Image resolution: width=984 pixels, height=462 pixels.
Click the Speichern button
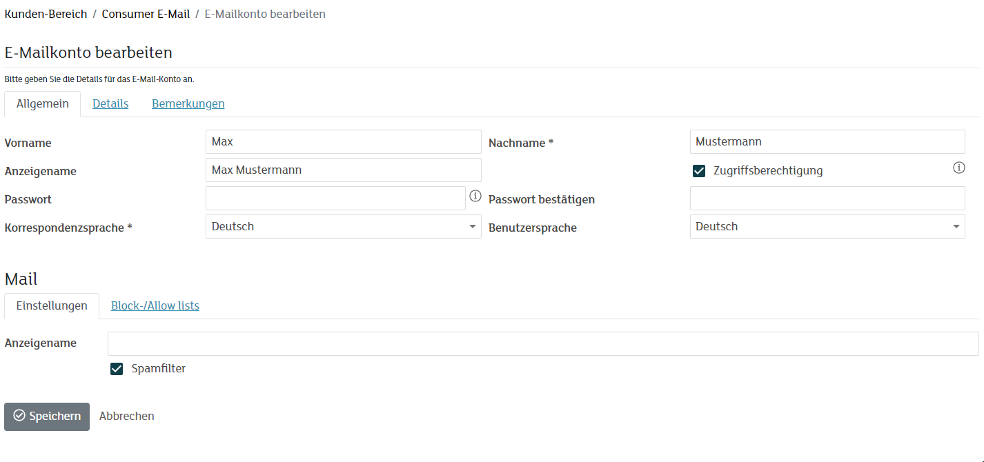47,416
